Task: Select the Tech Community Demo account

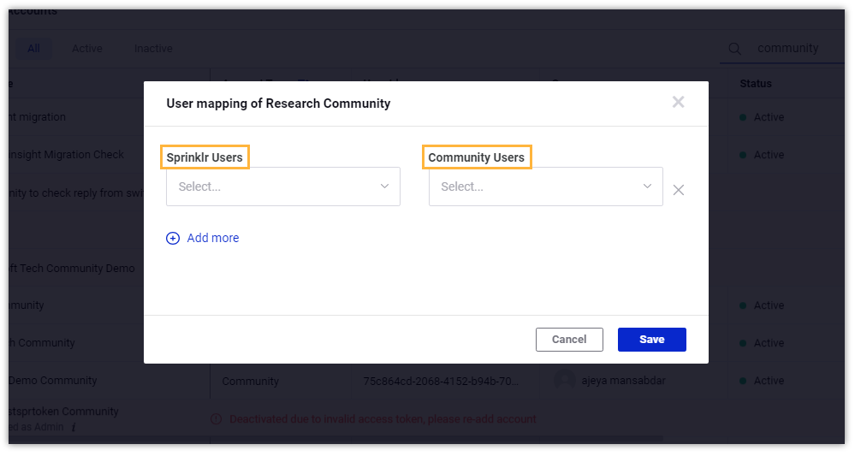Action: click(71, 268)
